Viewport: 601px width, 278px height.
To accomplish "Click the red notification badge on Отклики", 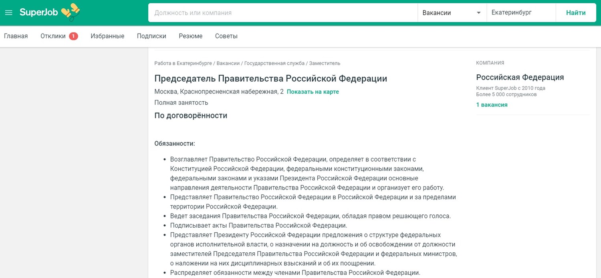I will pyautogui.click(x=73, y=36).
